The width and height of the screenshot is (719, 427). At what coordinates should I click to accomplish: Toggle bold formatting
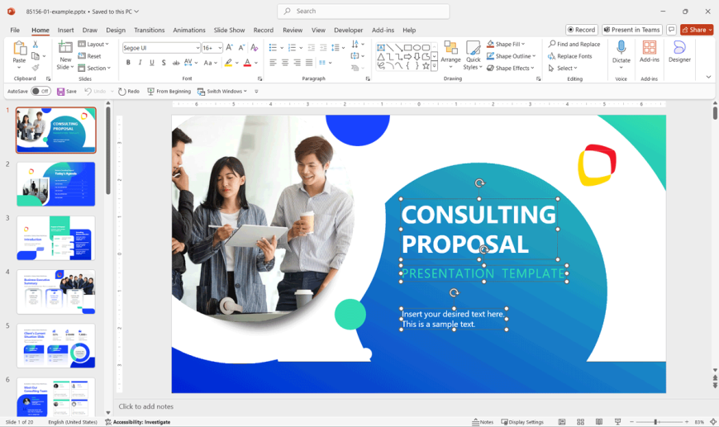(128, 62)
